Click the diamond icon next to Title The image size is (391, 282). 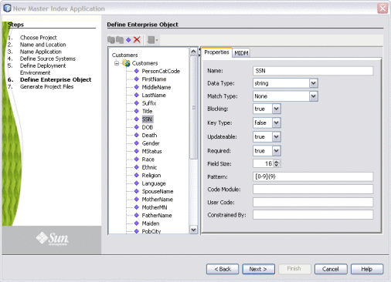[137, 111]
